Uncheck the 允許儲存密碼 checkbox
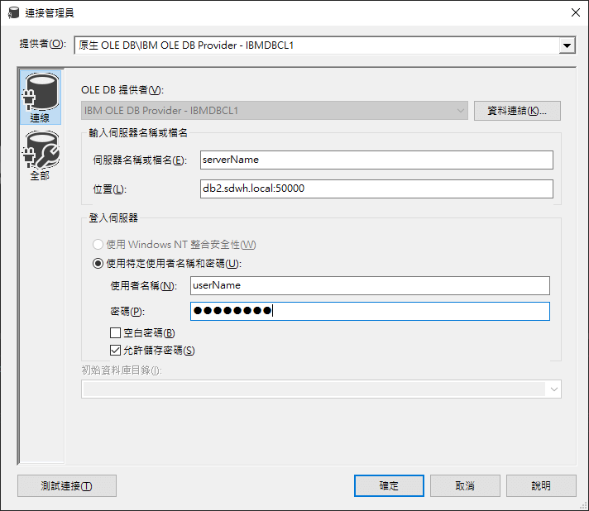Screen dimensions: 589x511 click(x=116, y=350)
